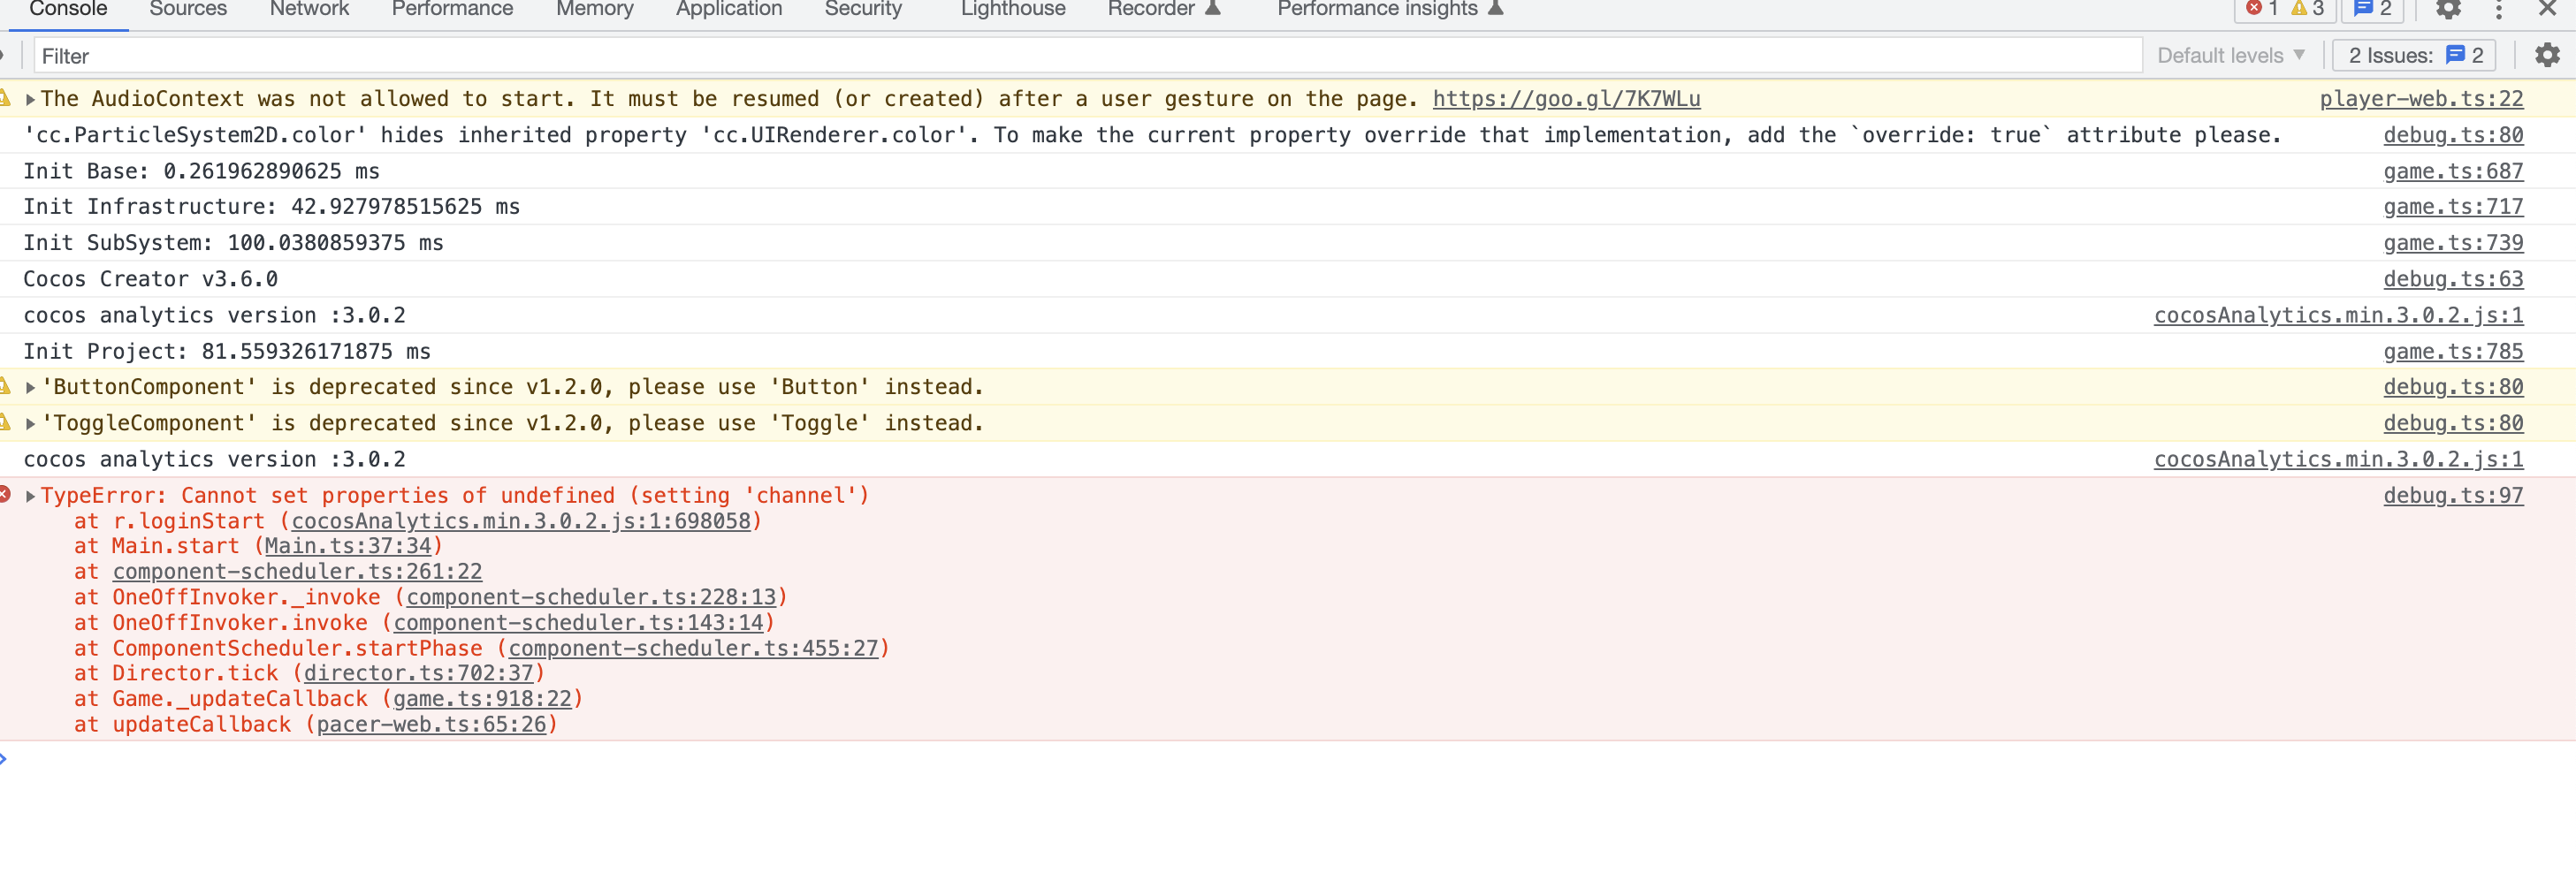Viewport: 2576px width, 873px height.
Task: Open the game.ts:687 source link
Action: pos(2452,172)
